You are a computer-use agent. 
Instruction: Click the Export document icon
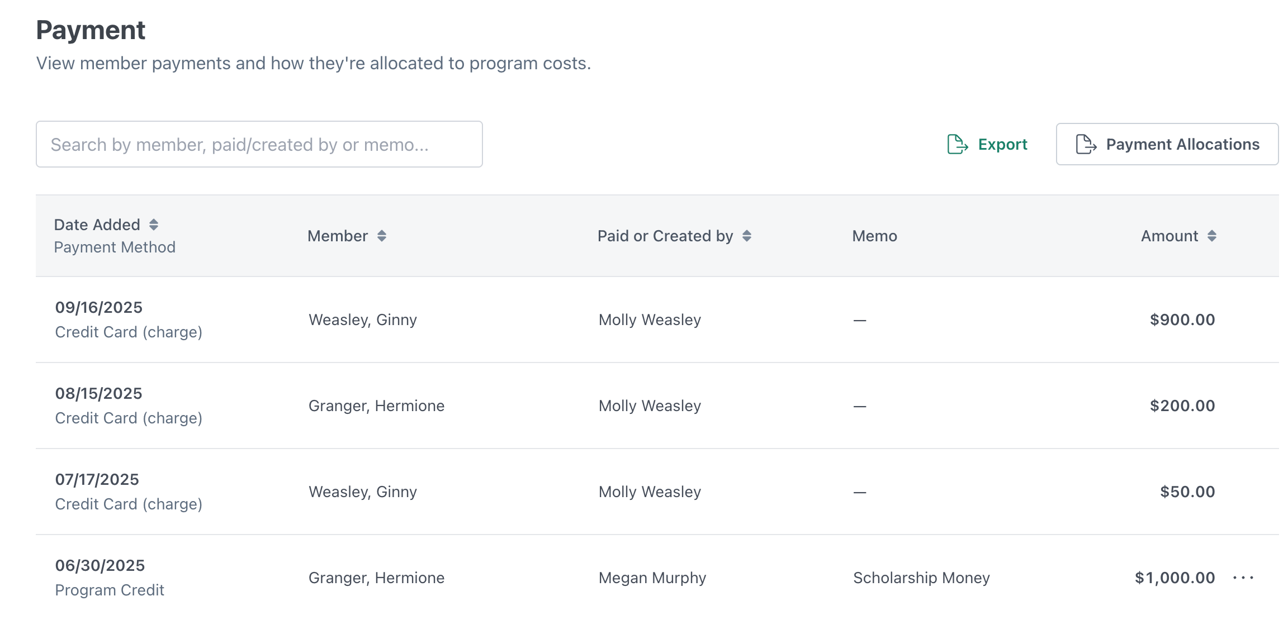(x=957, y=144)
